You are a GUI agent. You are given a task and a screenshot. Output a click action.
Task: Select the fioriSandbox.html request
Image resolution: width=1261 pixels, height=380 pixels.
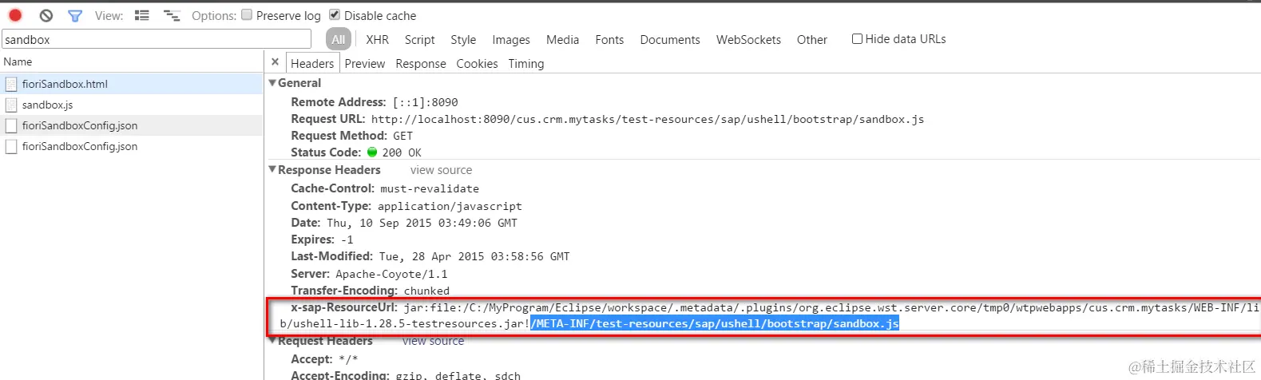[x=132, y=84]
